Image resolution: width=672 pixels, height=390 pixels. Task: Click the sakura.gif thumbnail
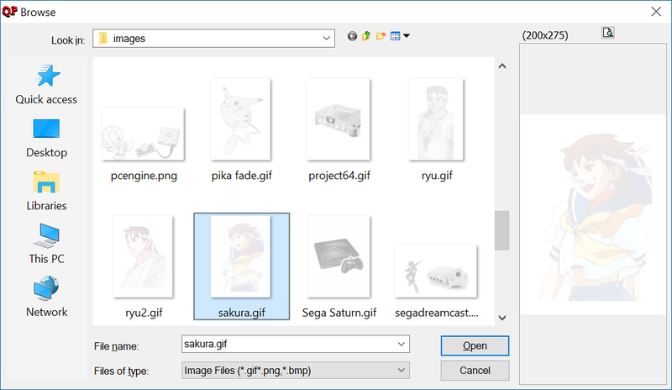click(241, 256)
